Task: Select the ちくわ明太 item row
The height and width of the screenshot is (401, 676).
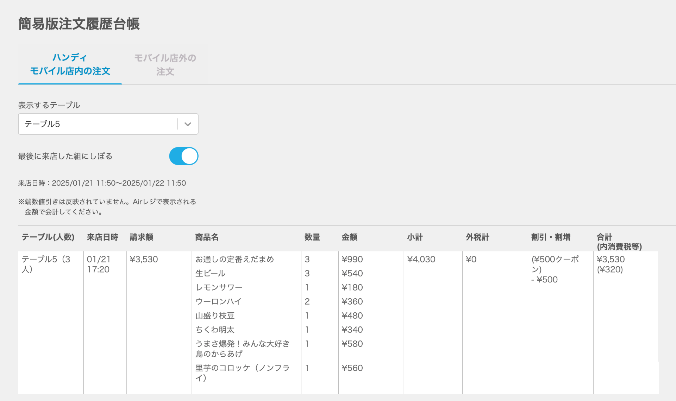Action: pos(215,330)
